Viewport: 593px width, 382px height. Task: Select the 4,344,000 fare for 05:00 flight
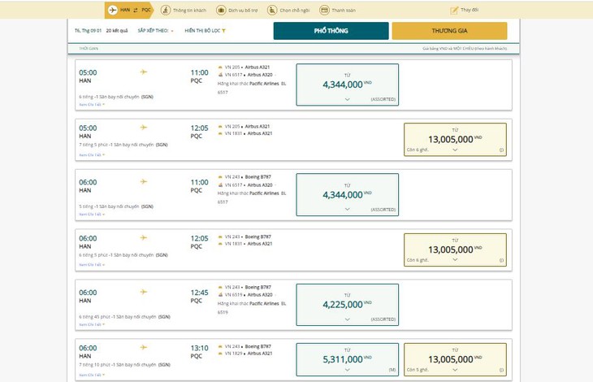[347, 85]
